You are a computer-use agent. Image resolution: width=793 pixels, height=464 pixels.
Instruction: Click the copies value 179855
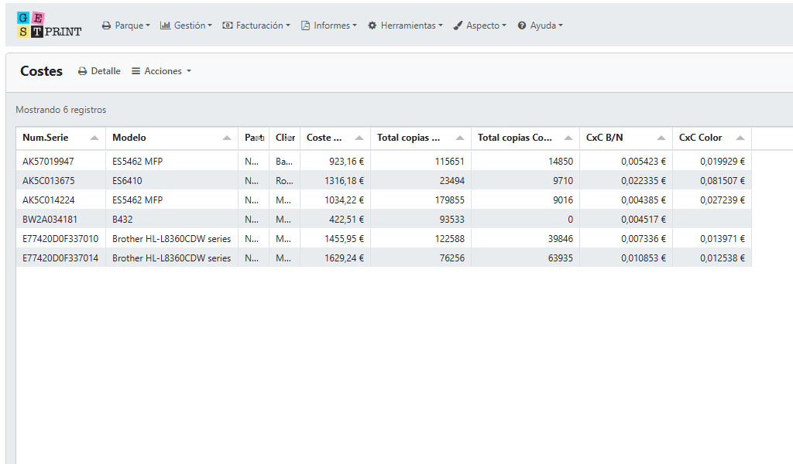coord(450,200)
